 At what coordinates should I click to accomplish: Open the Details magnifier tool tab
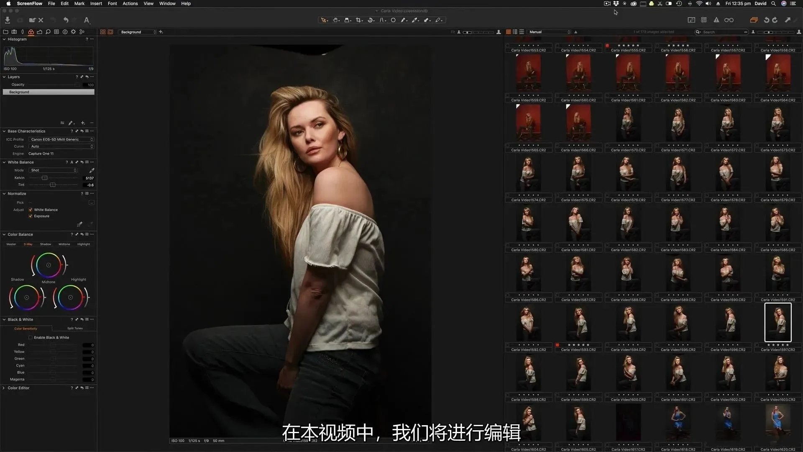(48, 32)
